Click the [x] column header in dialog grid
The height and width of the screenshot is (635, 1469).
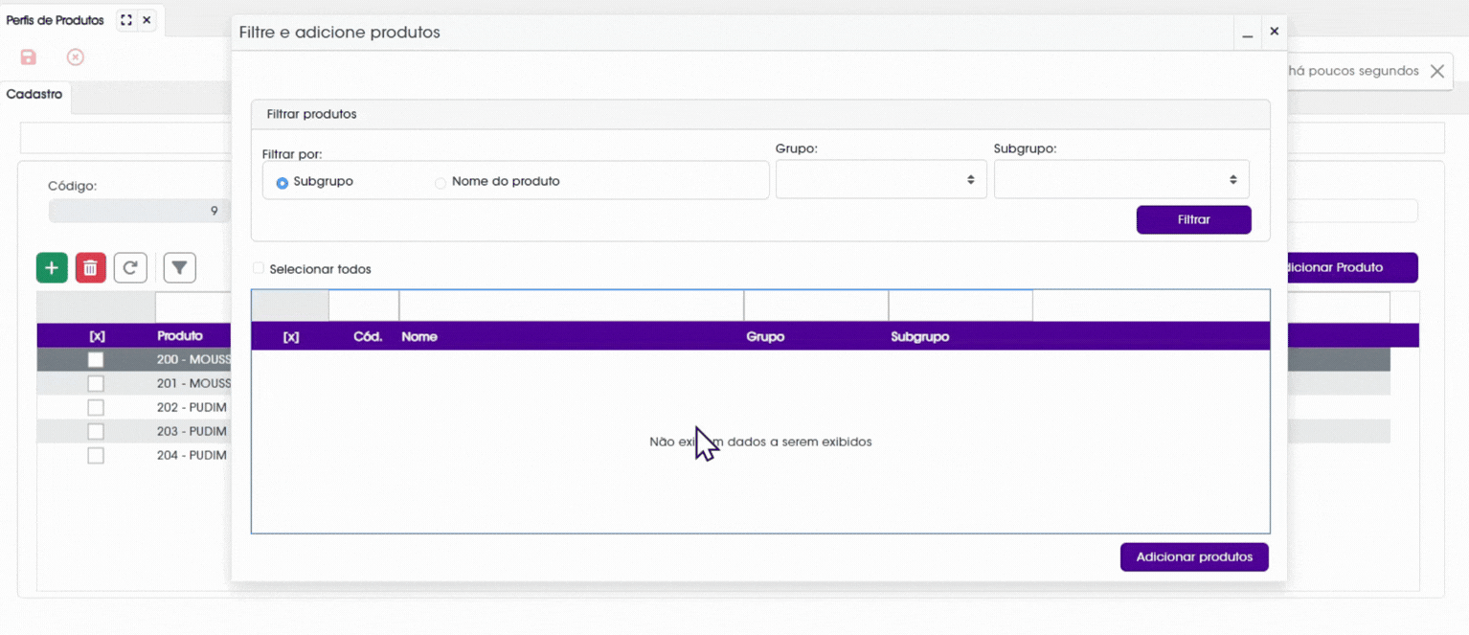(x=291, y=337)
